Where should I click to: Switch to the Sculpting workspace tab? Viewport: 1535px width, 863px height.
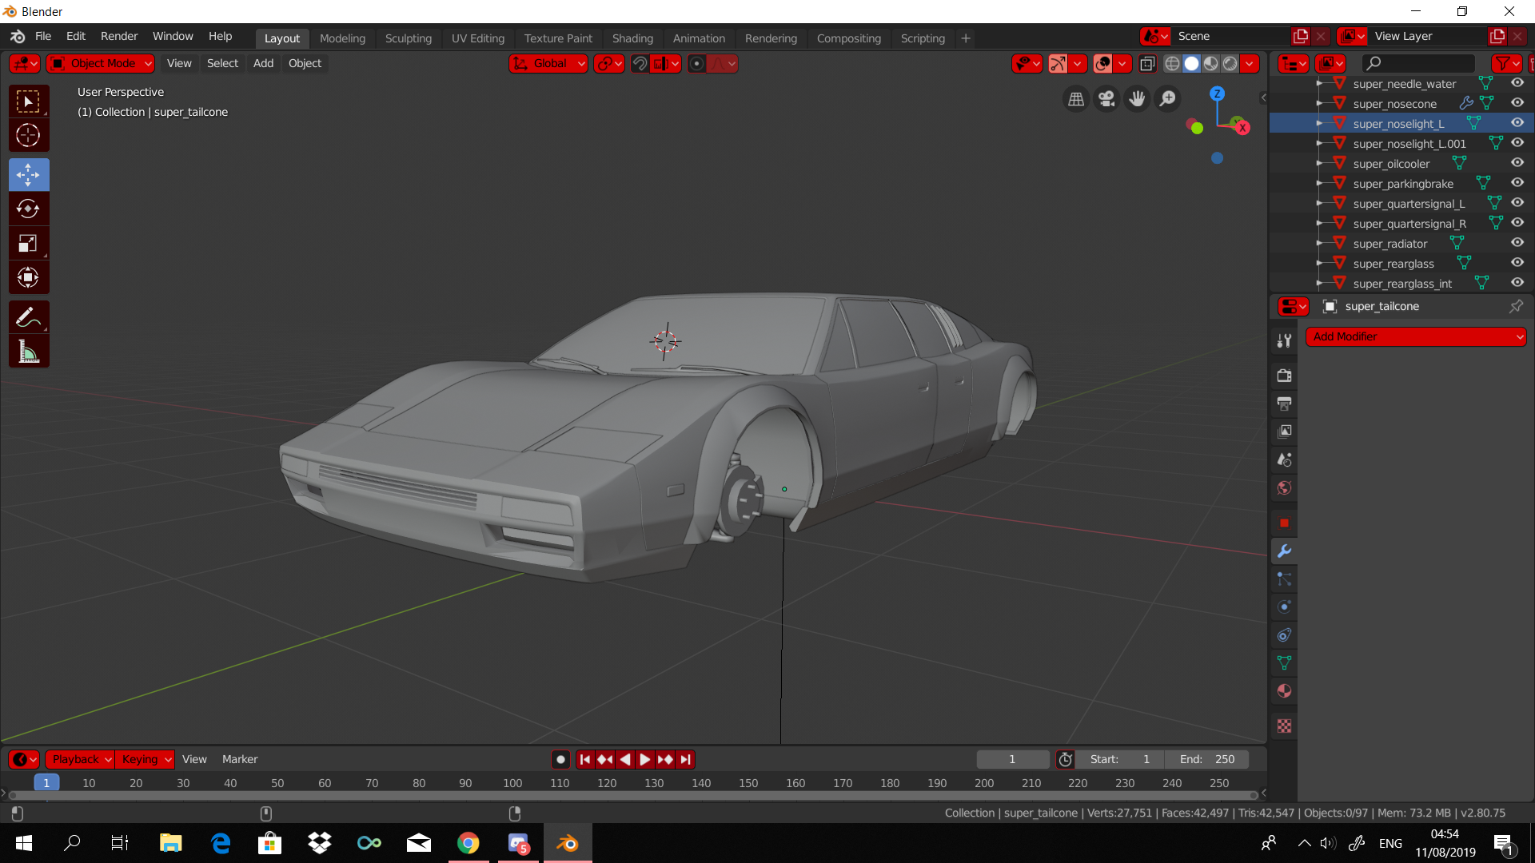click(x=408, y=38)
